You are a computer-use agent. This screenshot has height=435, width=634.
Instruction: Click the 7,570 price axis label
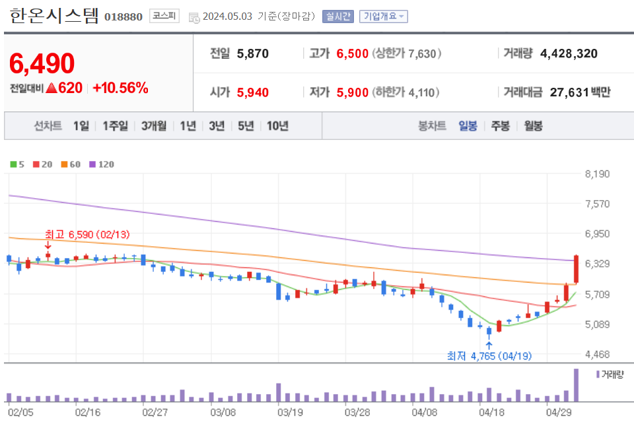coord(597,204)
